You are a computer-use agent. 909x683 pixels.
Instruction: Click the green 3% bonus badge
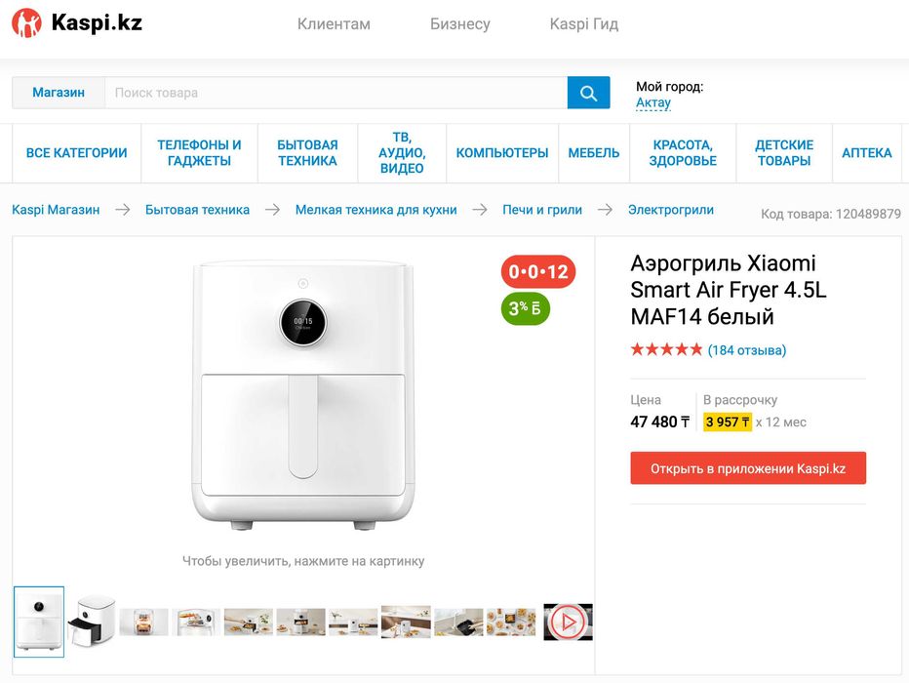pos(525,309)
